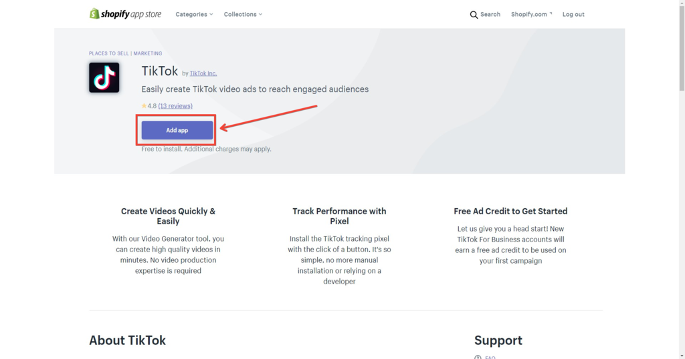Viewport: 685px width, 359px height.
Task: Click the TikTok app icon
Action: click(x=104, y=77)
